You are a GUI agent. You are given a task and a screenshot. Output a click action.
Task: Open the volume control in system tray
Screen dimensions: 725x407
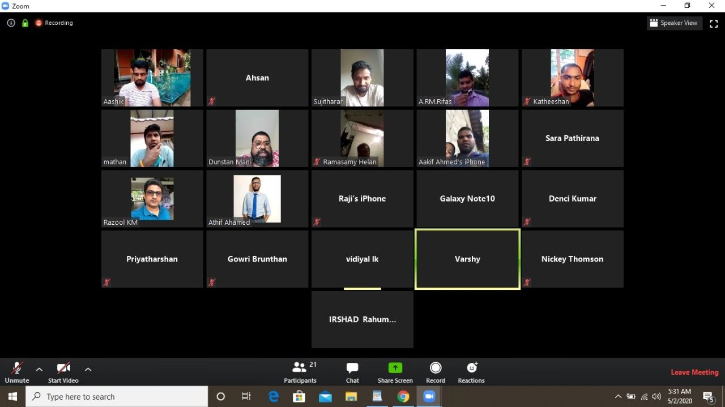coord(656,397)
